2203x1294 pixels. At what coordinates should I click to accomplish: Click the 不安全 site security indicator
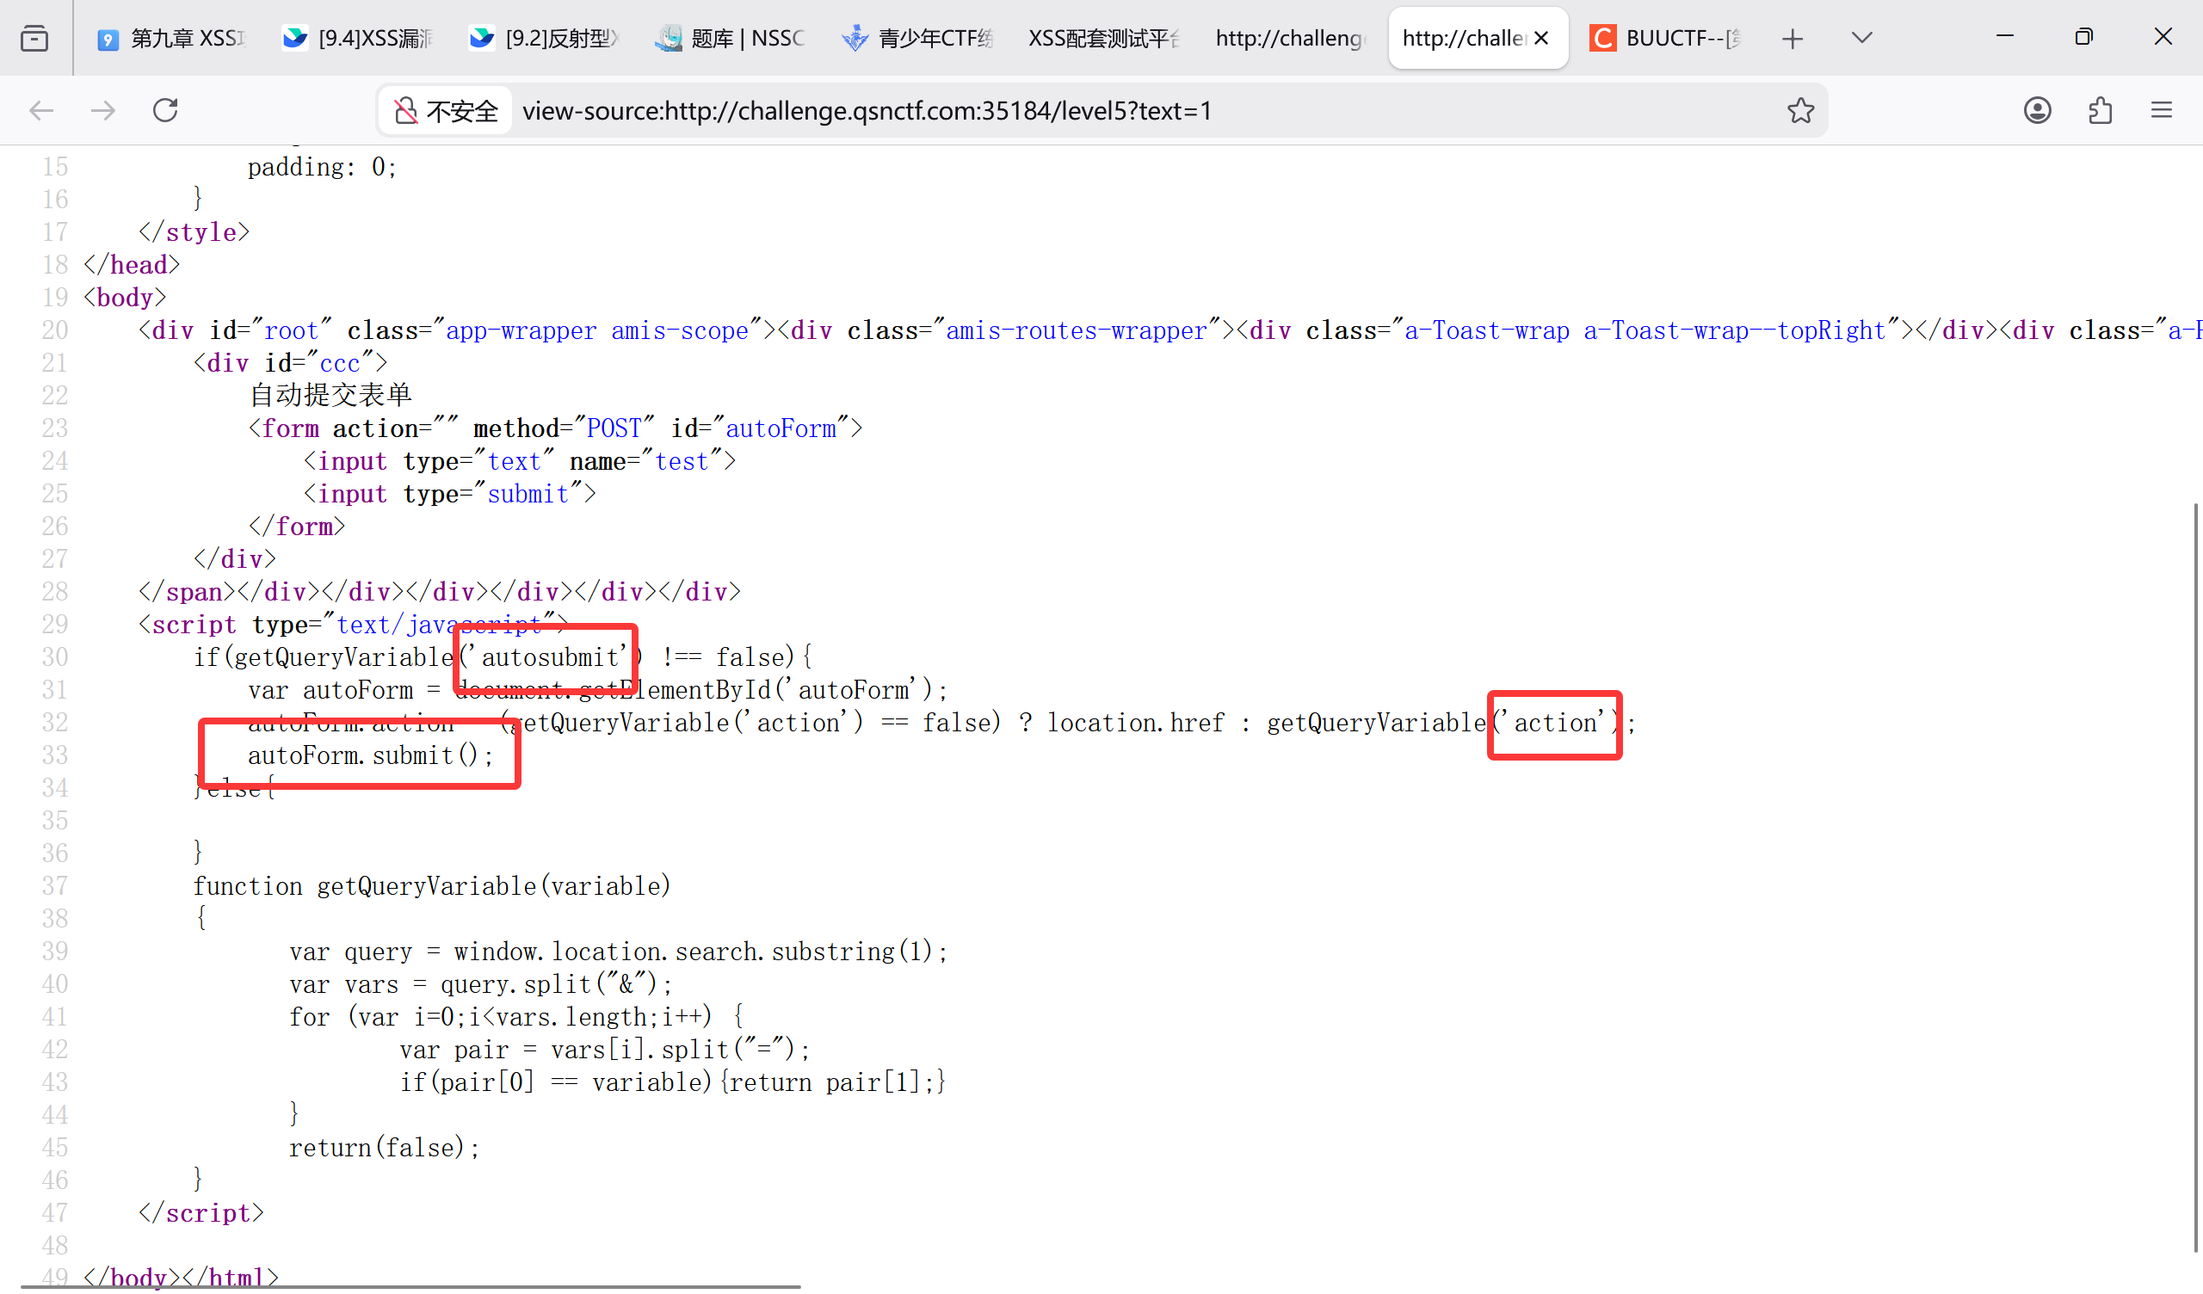click(447, 111)
